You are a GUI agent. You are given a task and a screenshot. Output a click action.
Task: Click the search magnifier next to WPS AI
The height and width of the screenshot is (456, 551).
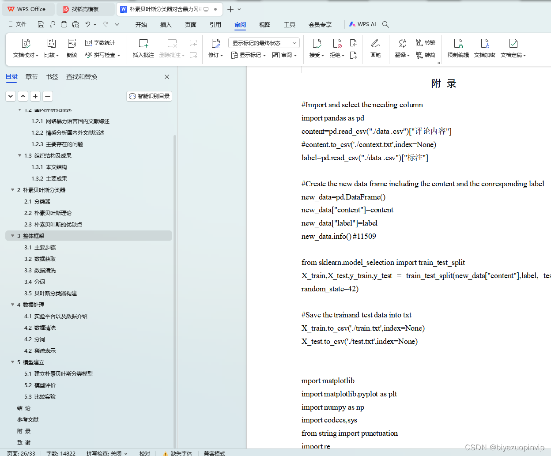pos(385,24)
